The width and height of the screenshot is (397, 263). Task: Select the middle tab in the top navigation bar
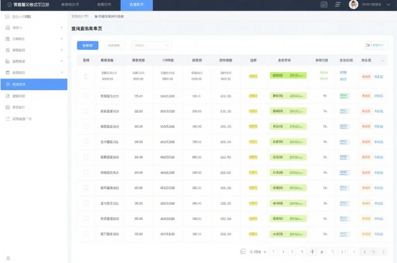(x=105, y=5)
